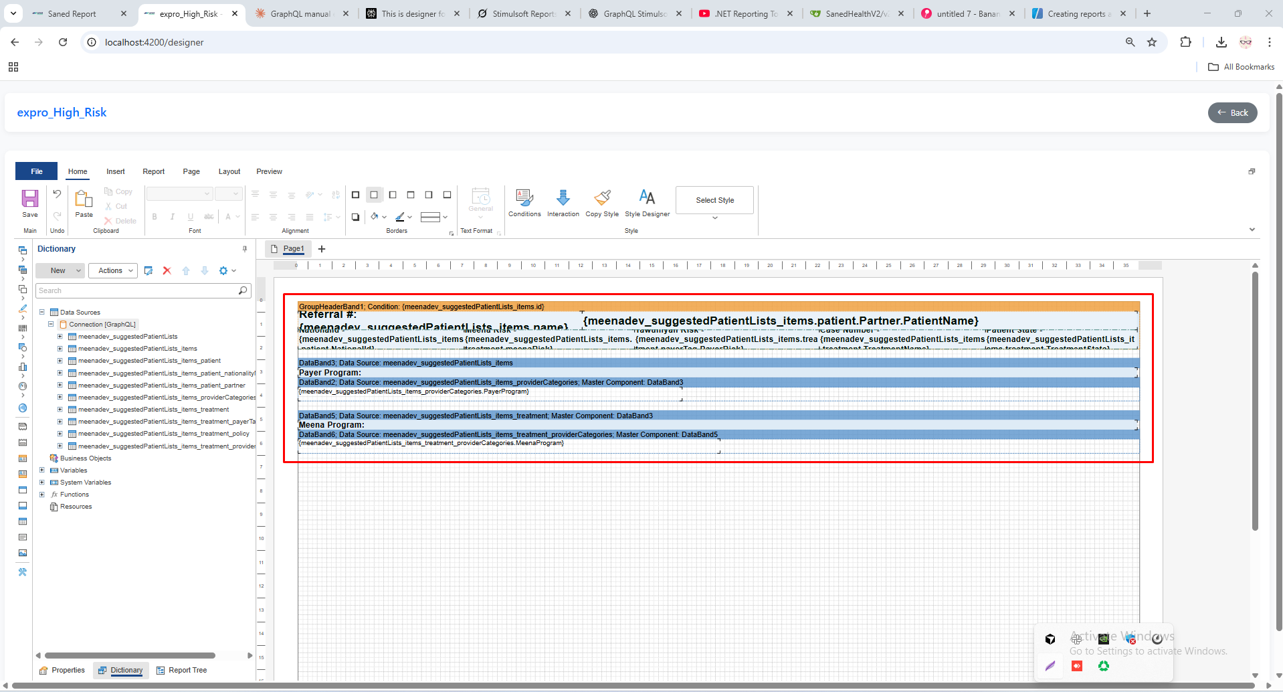This screenshot has height=692, width=1283.
Task: Switch to the Insert ribbon tab
Action: [115, 171]
